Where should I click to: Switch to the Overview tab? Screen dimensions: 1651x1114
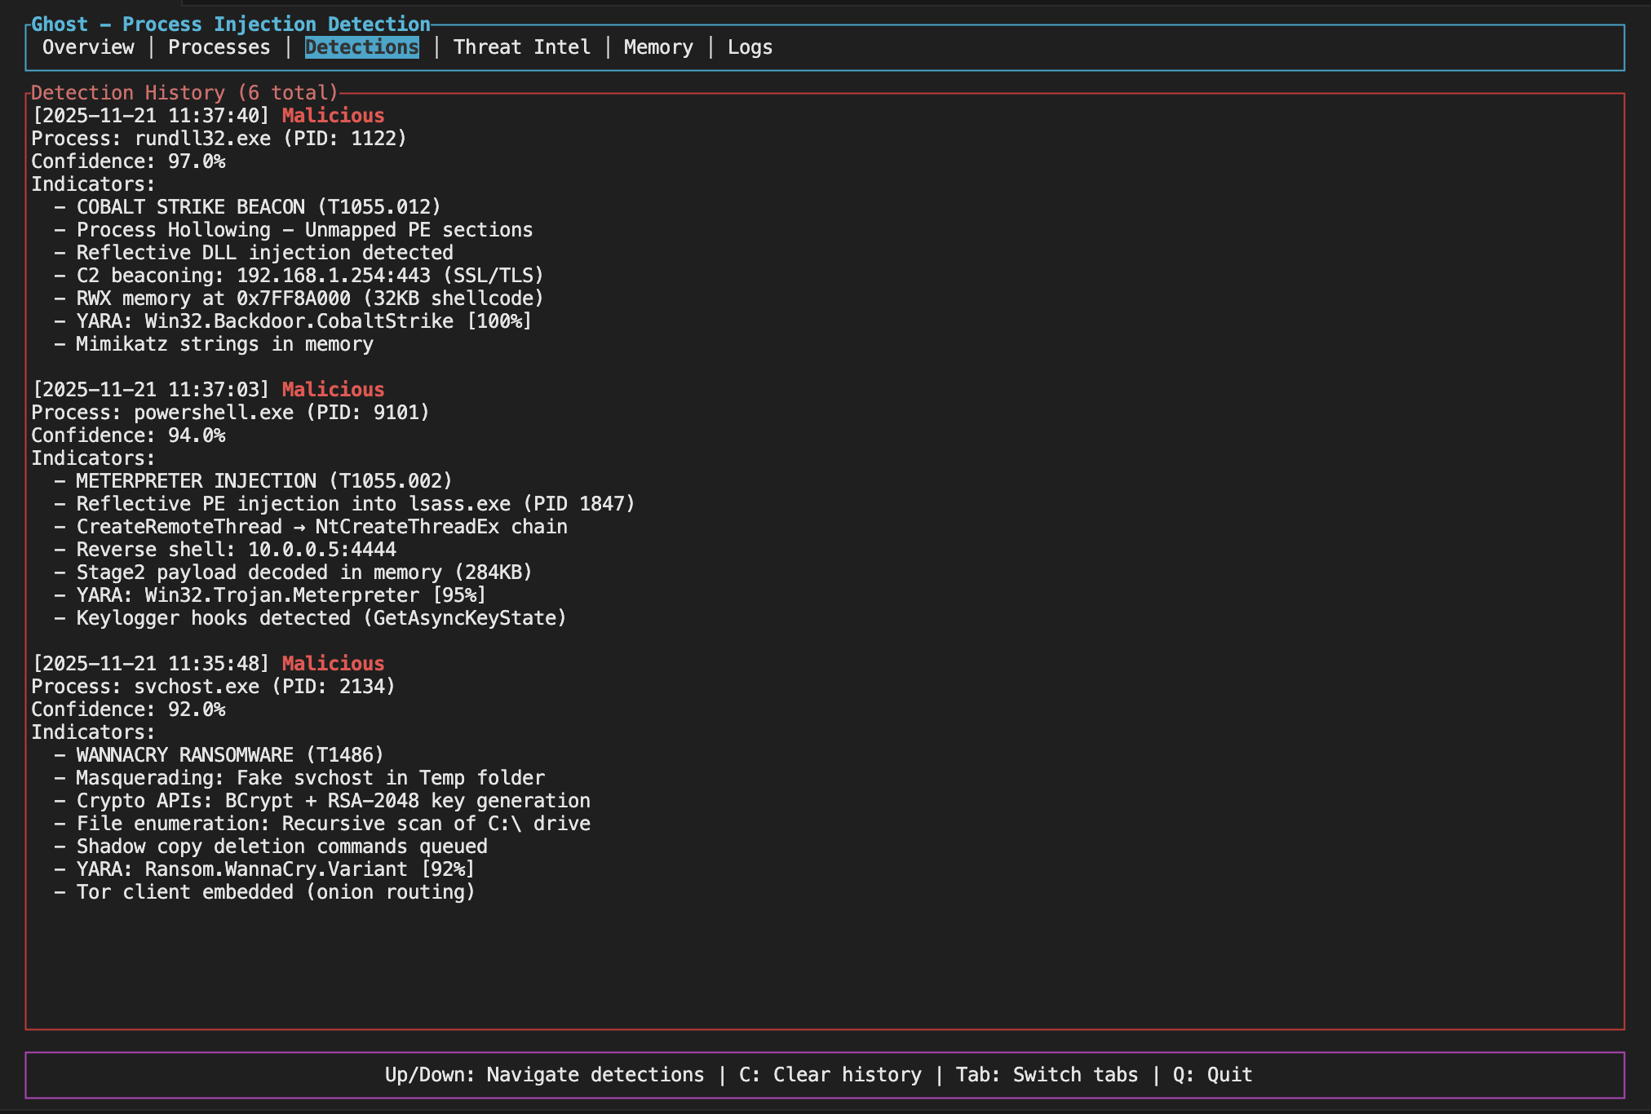coord(88,47)
